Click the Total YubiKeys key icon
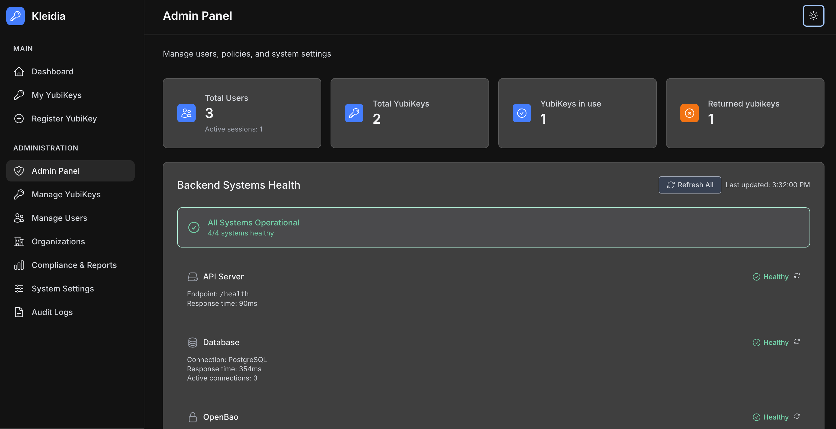Image resolution: width=836 pixels, height=429 pixels. (x=354, y=113)
